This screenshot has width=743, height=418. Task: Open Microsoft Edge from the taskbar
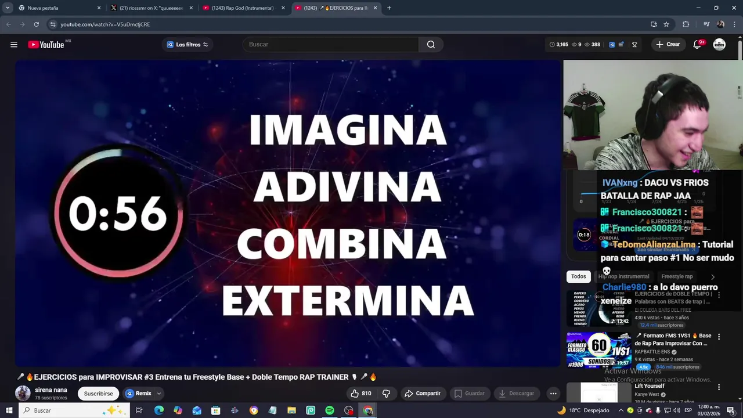(x=158, y=410)
